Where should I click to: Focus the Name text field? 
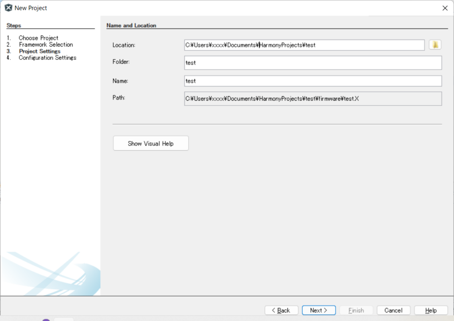pos(313,81)
